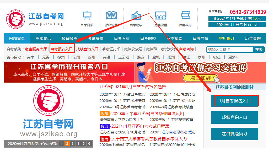This screenshot has width=269, height=151.
Task: Open 自考专业 in navigation bar
Action: pyautogui.click(x=122, y=38)
